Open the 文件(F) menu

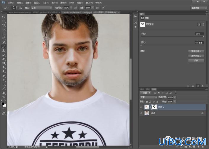[11, 3]
